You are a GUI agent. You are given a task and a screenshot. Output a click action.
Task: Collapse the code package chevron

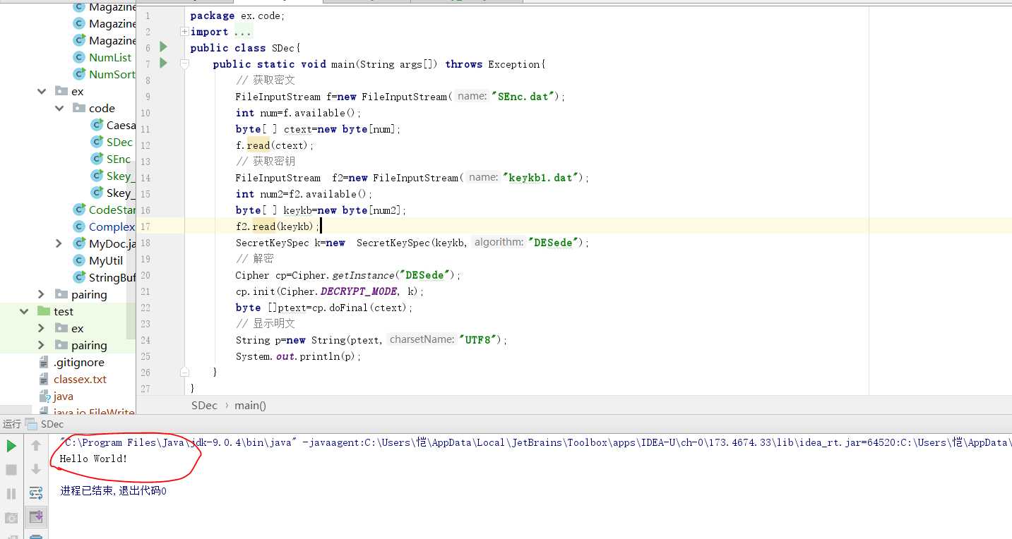point(59,108)
